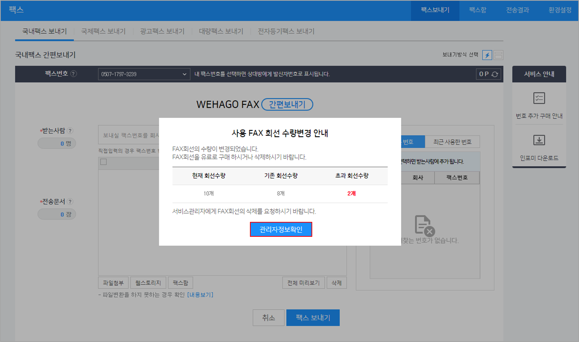The image size is (579, 342).
Task: Click the 파일첨부 button
Action: point(113,283)
